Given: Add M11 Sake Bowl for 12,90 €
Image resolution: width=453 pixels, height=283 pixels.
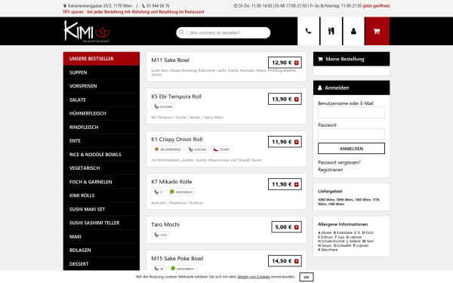Looking at the screenshot, I should tap(285, 63).
